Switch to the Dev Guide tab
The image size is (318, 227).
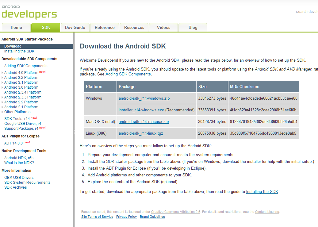point(75,27)
